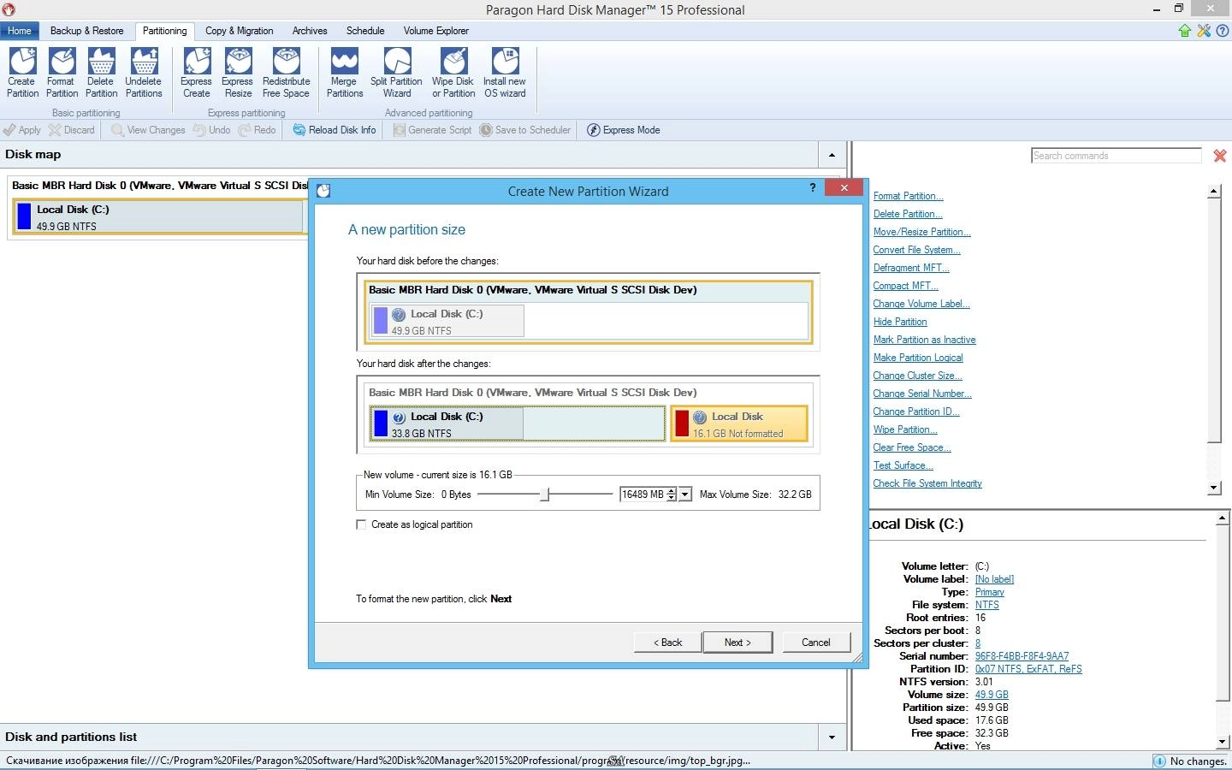Screen dimensions: 1232x770
Task: Click the Wipe Disk or Partition icon
Action: click(x=453, y=72)
